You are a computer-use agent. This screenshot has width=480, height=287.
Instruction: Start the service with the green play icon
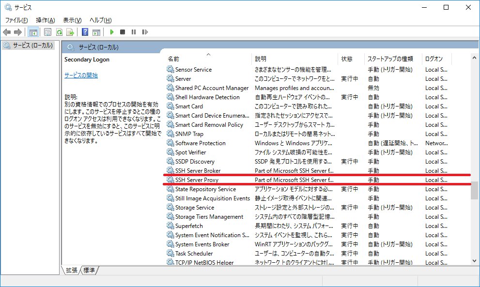pos(112,32)
